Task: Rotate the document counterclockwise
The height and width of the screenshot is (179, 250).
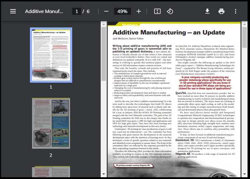Action: point(170,11)
